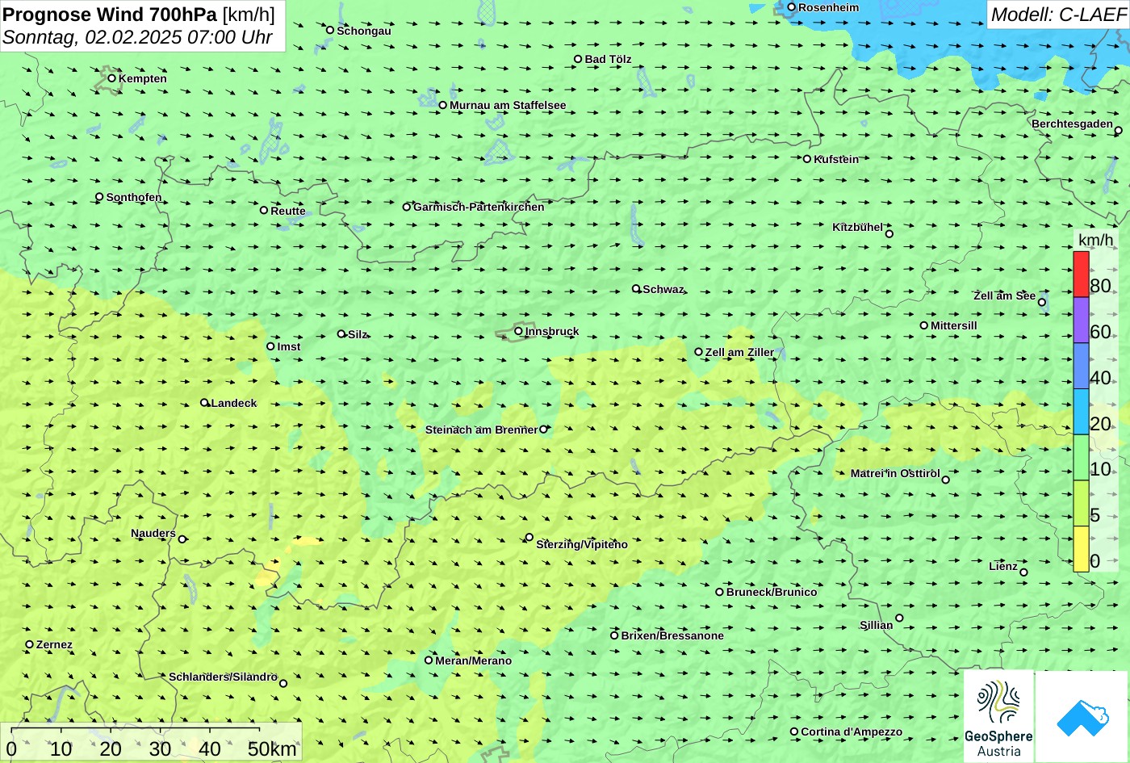This screenshot has height=763, width=1130.
Task: Click the 50km scale bar label
Action: 273,749
